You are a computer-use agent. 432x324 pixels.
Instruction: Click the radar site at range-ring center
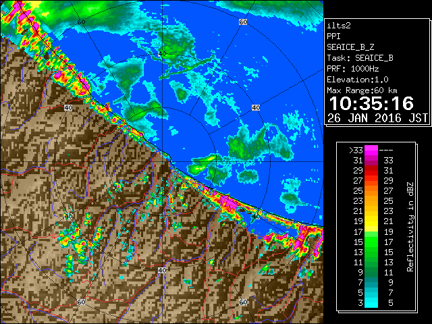pos(162,162)
